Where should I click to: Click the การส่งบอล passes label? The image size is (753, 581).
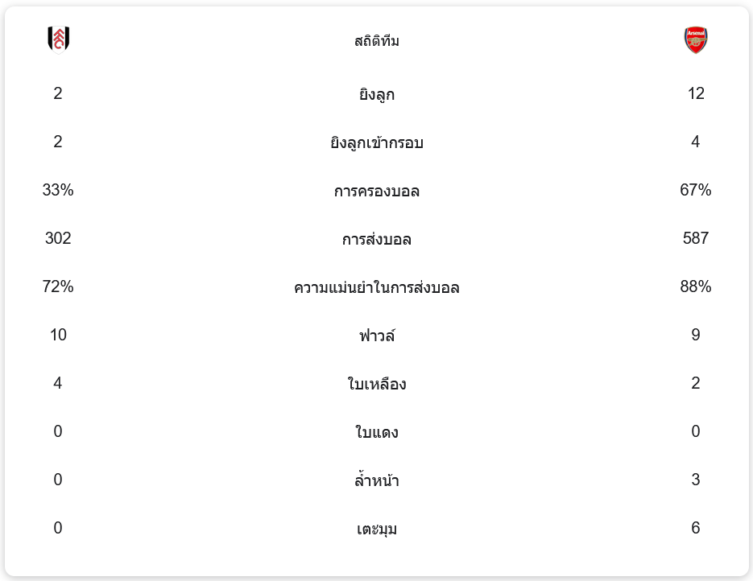(x=377, y=240)
